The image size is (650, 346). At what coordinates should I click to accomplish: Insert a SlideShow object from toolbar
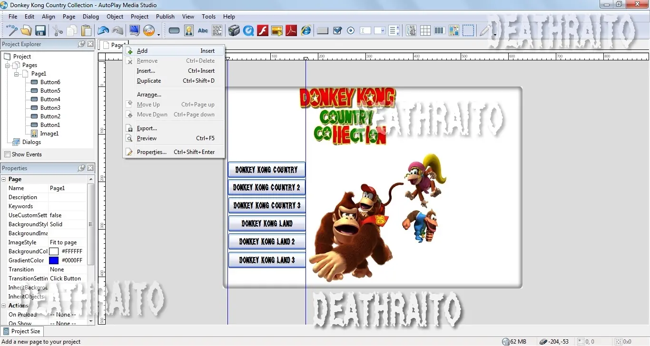[277, 31]
